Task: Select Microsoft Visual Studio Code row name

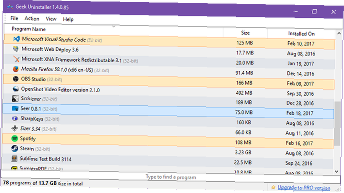Action: pyautogui.click(x=54, y=39)
